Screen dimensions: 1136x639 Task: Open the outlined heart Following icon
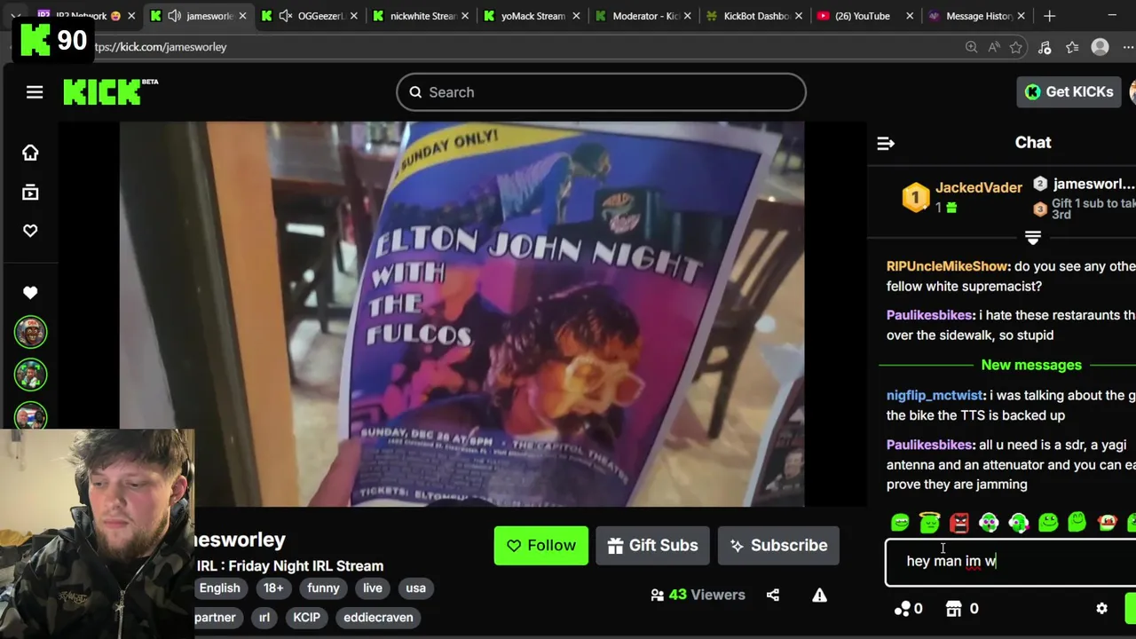click(x=30, y=231)
